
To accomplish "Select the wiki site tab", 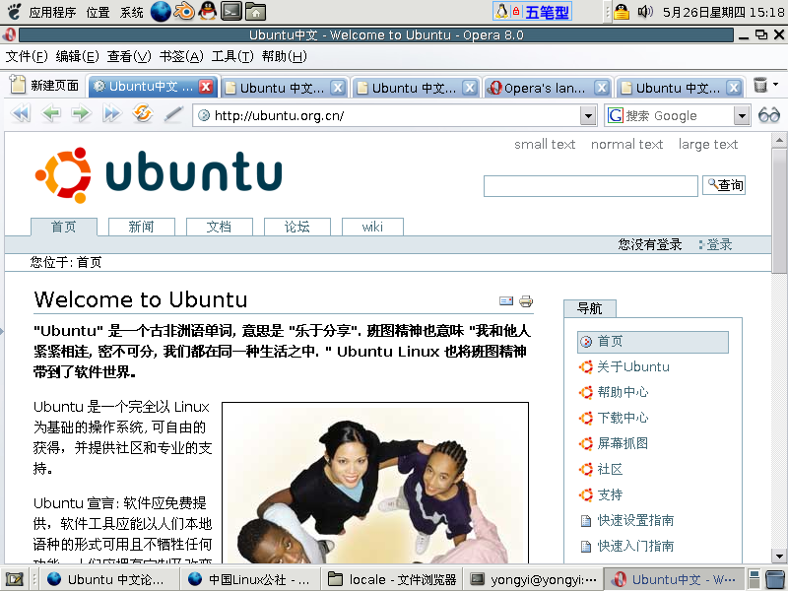I will 372,227.
